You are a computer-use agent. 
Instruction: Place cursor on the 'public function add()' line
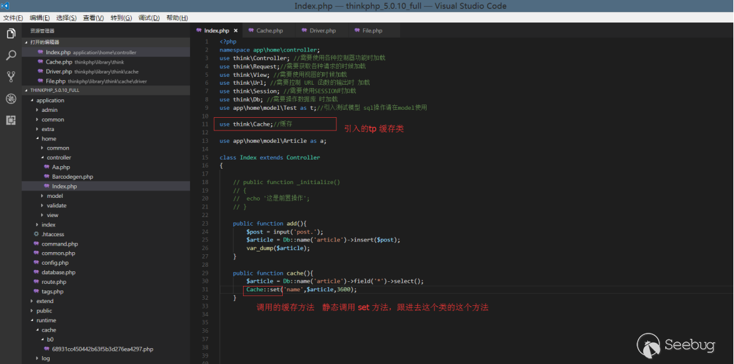tap(270, 224)
